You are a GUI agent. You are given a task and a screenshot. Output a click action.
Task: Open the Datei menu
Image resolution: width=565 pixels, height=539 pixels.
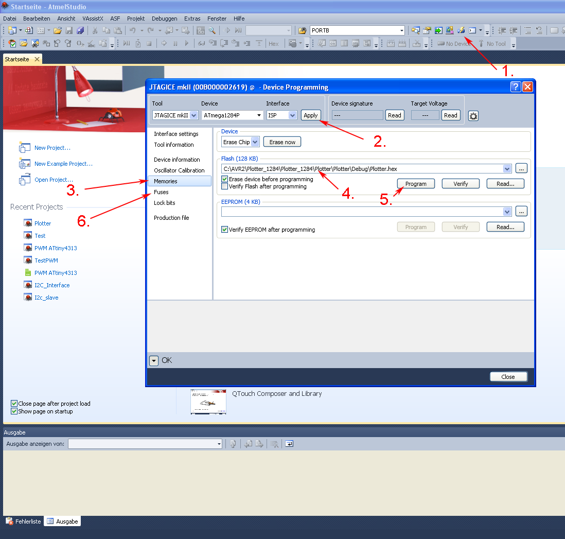coord(10,19)
